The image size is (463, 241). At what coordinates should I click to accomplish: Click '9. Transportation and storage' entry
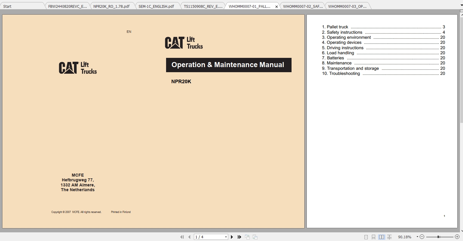pyautogui.click(x=383, y=68)
